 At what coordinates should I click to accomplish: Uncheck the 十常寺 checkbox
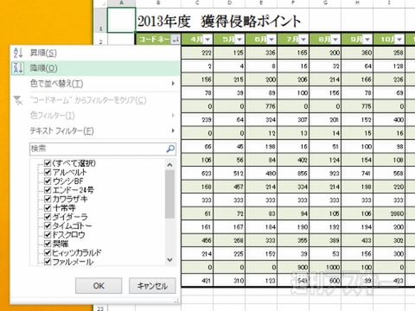(x=48, y=208)
